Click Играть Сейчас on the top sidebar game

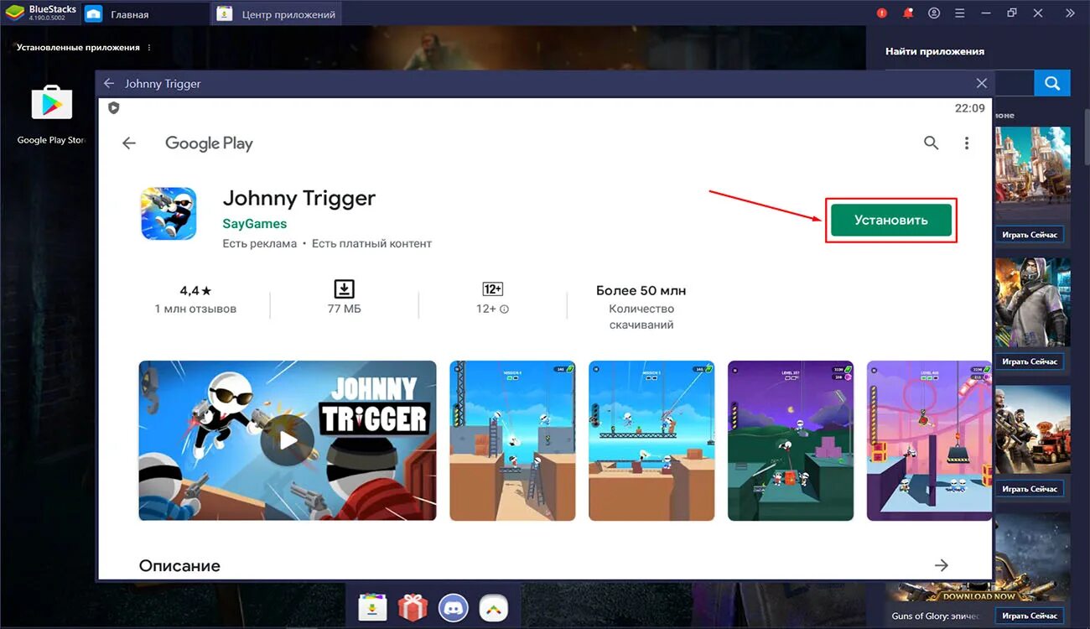coord(1030,234)
